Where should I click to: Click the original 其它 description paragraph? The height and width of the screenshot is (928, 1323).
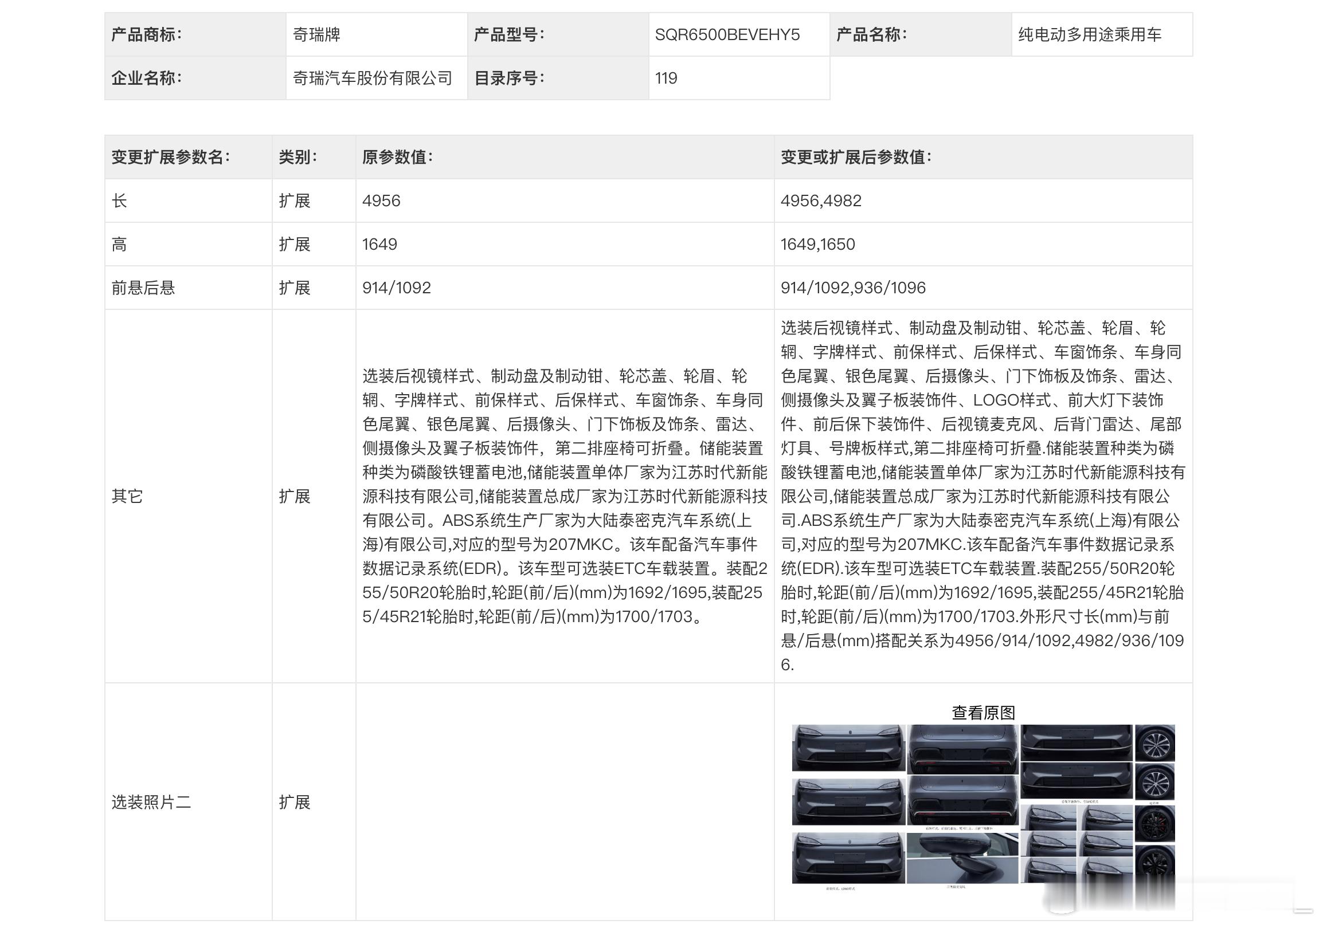point(565,496)
